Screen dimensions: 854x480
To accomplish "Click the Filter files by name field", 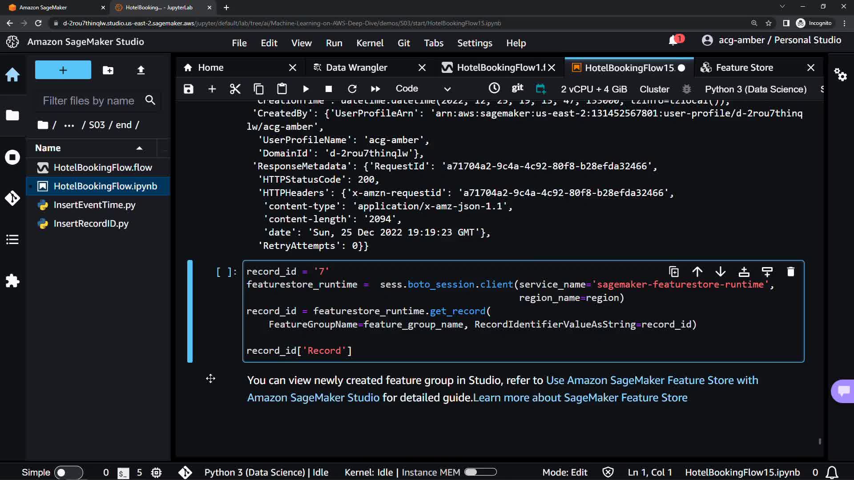I will pos(89,101).
